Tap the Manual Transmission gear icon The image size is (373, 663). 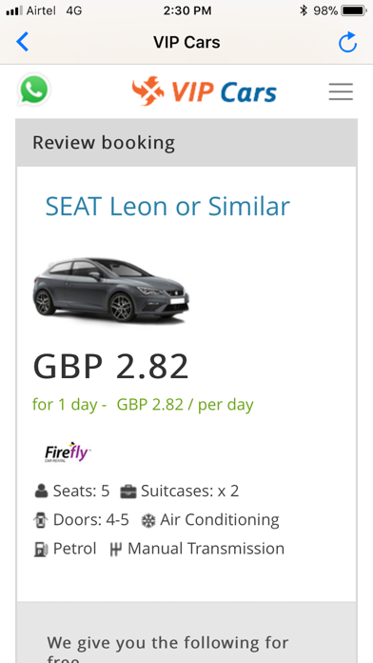tap(115, 550)
